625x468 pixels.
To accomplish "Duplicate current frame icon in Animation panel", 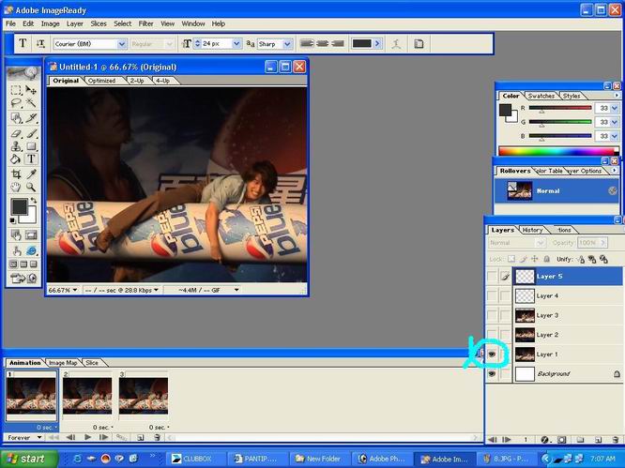I will (x=141, y=437).
